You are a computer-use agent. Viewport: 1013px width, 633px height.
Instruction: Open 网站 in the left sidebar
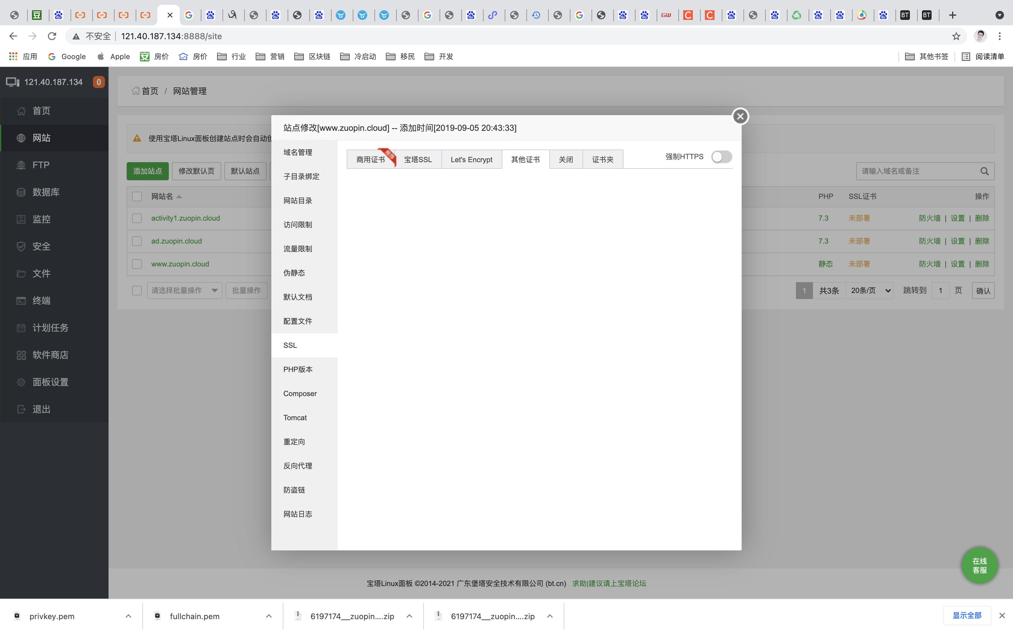click(x=41, y=138)
